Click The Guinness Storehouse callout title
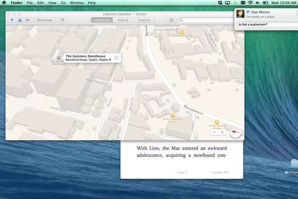Screen dimensions: 298x199 coord(85,56)
